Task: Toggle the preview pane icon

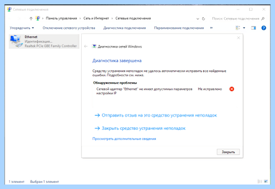Action: tap(253, 28)
